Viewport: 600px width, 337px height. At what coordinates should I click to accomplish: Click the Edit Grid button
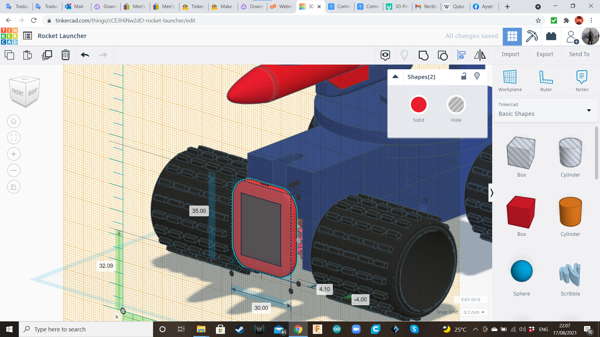click(x=470, y=300)
